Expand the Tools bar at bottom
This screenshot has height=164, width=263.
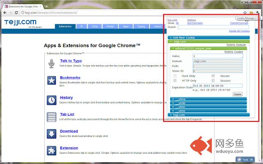pos(245,159)
